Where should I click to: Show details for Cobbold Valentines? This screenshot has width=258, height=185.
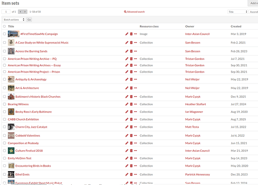[x=135, y=136]
